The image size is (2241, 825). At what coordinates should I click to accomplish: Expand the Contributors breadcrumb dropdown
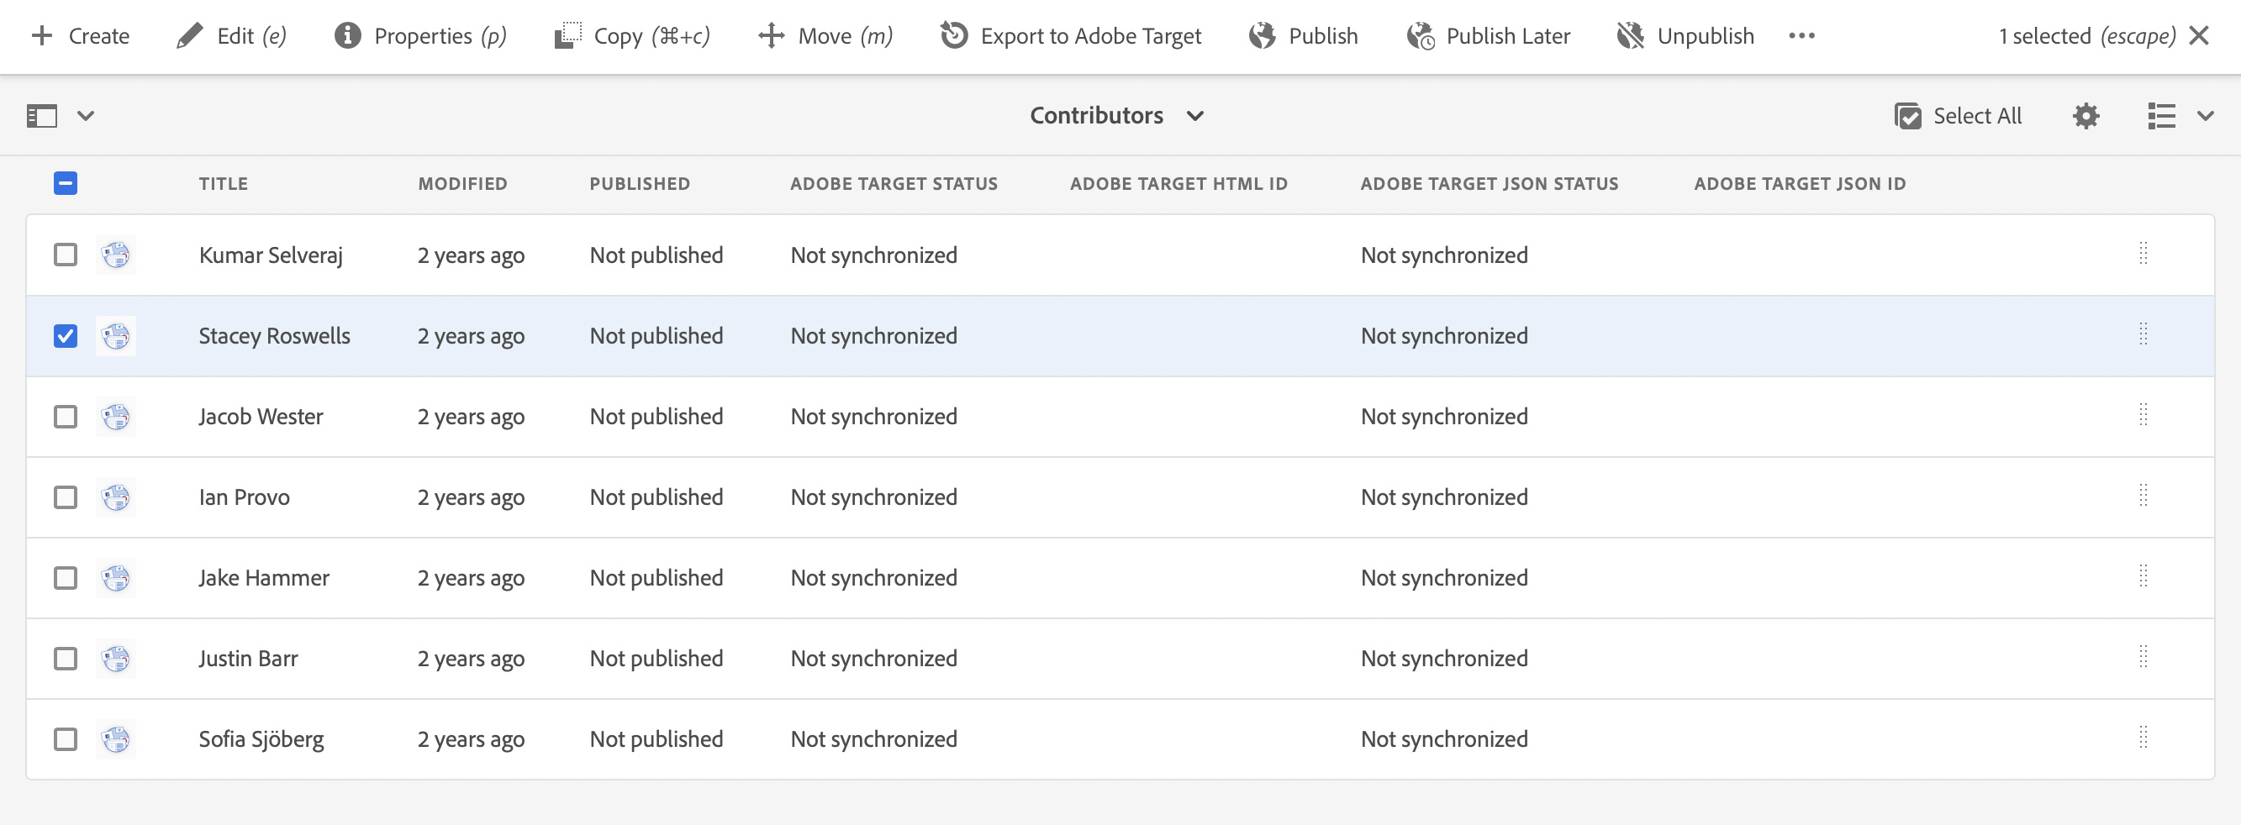(1195, 116)
